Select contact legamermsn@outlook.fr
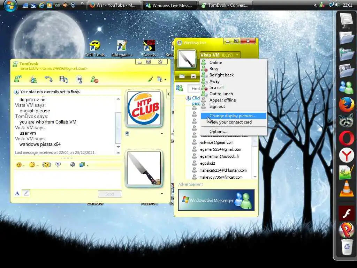Viewport: 357px width, 268px height. click(x=219, y=156)
